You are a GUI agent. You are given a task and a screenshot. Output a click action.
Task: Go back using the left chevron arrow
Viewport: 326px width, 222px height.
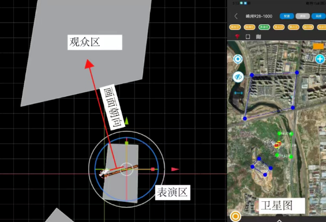click(236, 16)
